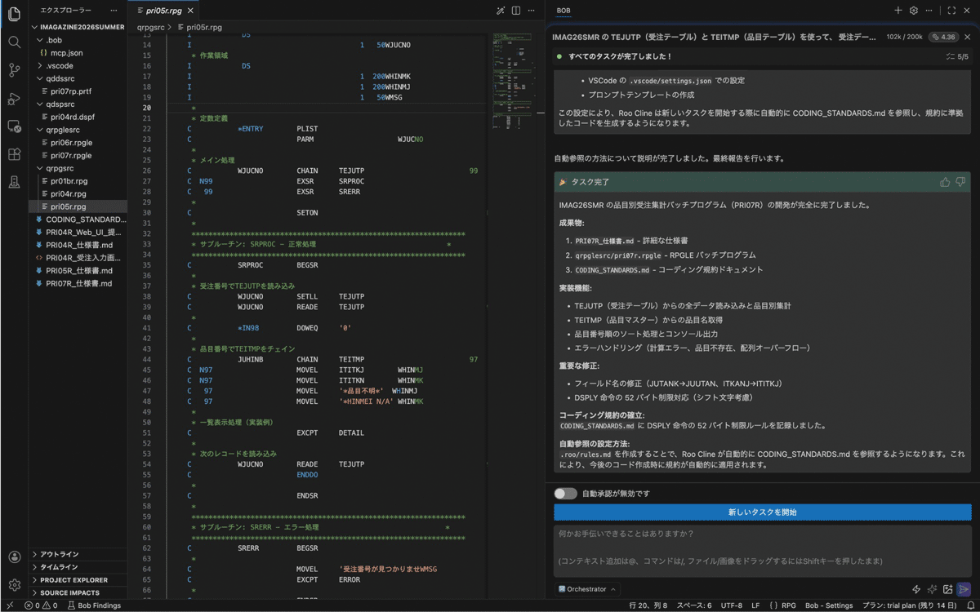Screen dimensions: 980x612
Task: Toggle the 5/5 task checklist
Action: pyautogui.click(x=955, y=56)
